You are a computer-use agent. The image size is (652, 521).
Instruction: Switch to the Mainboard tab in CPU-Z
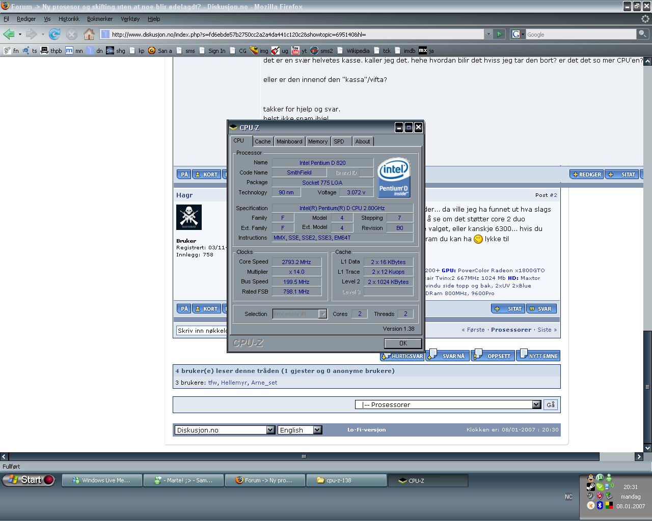click(289, 141)
